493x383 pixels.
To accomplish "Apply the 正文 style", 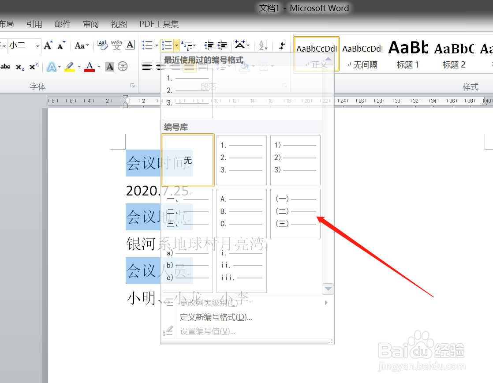I will point(316,54).
